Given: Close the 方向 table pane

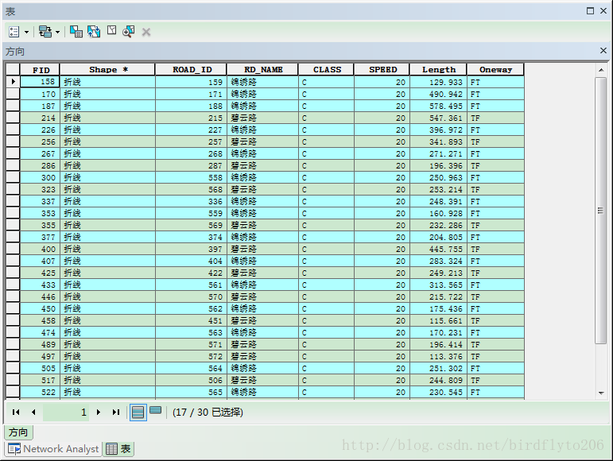Looking at the screenshot, I should (603, 50).
